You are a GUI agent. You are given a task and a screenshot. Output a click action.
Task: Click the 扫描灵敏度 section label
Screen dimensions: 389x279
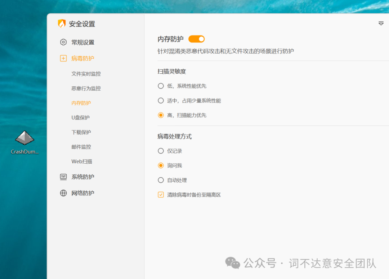(x=172, y=72)
